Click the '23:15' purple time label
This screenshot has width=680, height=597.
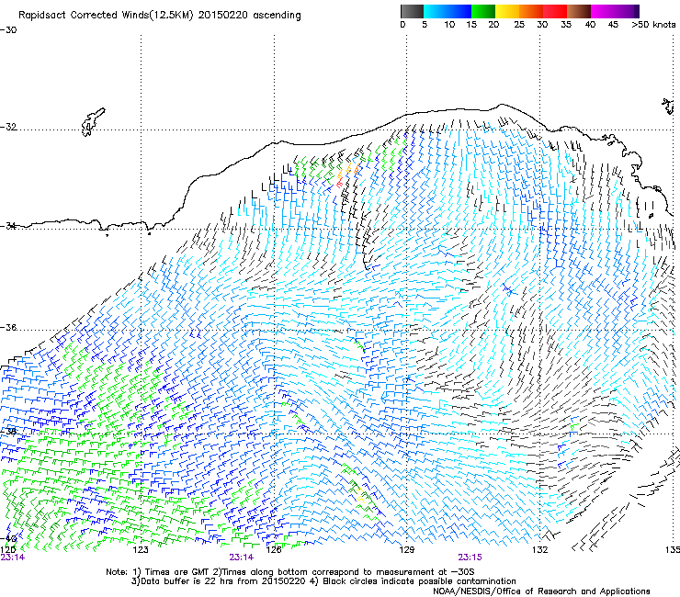pyautogui.click(x=470, y=558)
